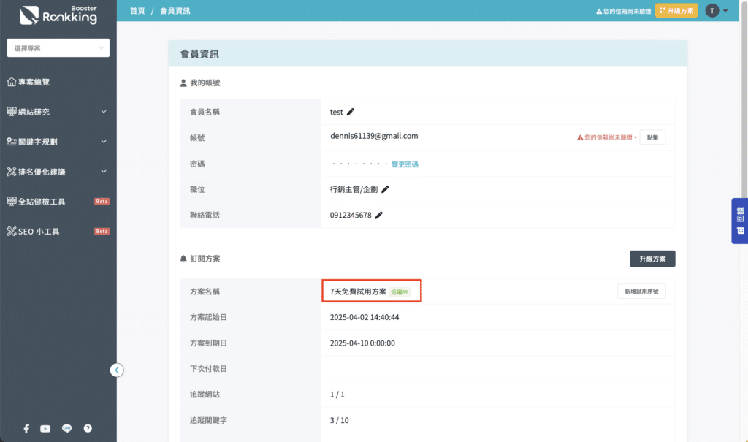Image resolution: width=748 pixels, height=442 pixels.
Task: Click the pencil icon beside member name test
Action: click(x=351, y=112)
